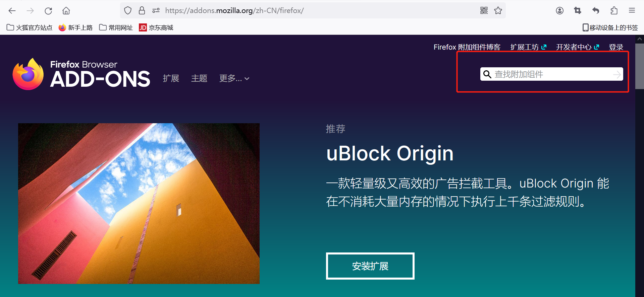Open site info via padlock icon

tap(142, 10)
